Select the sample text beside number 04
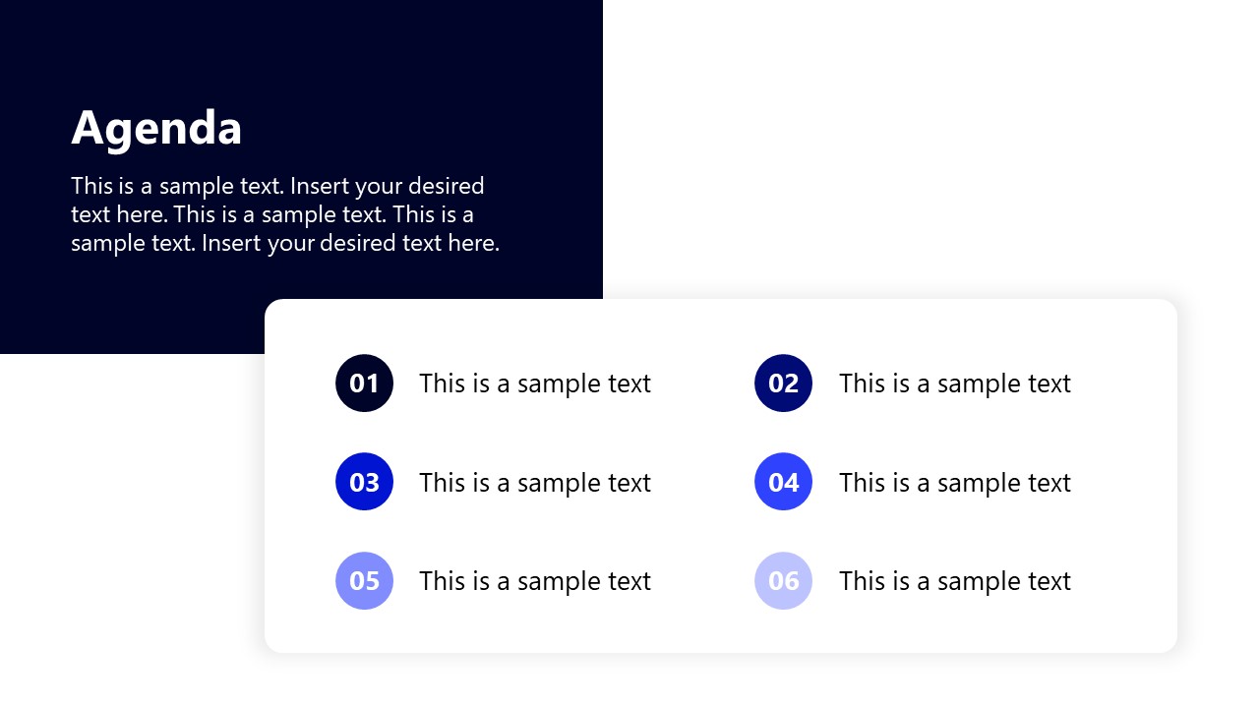The height and width of the screenshot is (708, 1259). [954, 483]
